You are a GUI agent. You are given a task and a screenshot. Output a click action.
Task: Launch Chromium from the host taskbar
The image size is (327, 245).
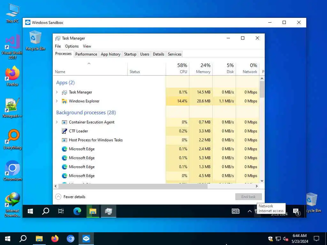(x=71, y=239)
